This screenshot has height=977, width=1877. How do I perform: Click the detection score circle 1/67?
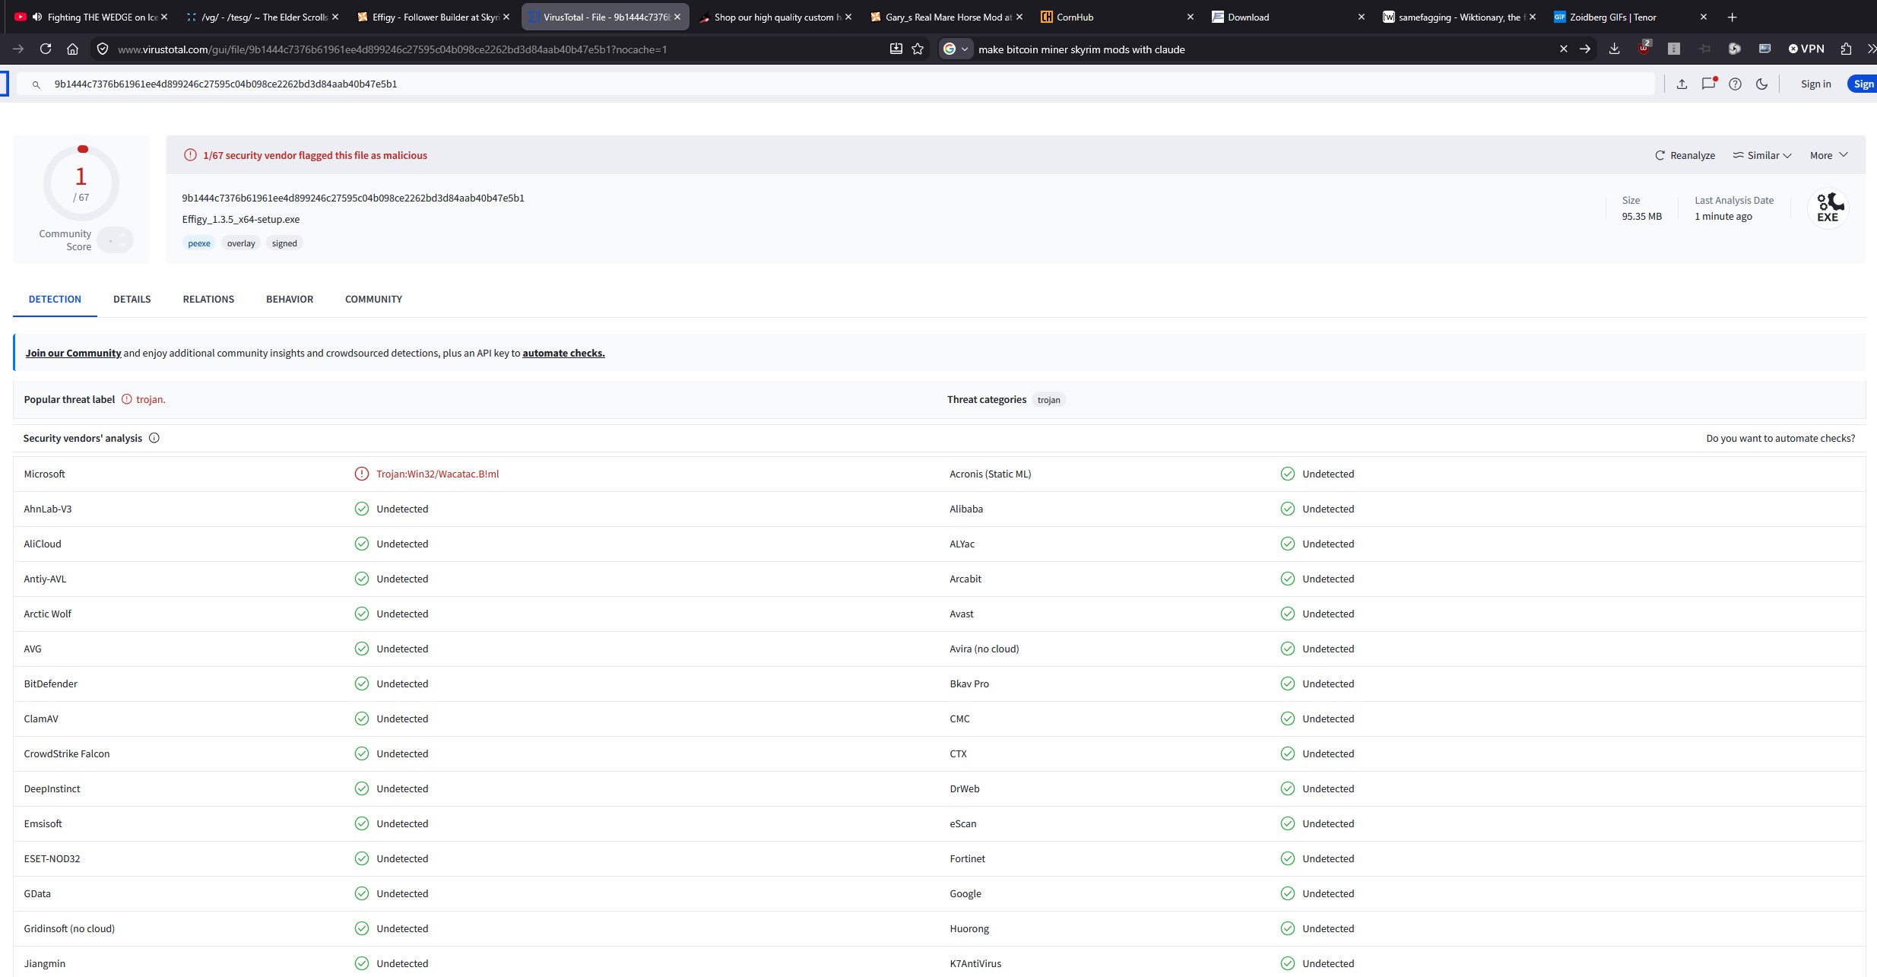click(x=81, y=183)
